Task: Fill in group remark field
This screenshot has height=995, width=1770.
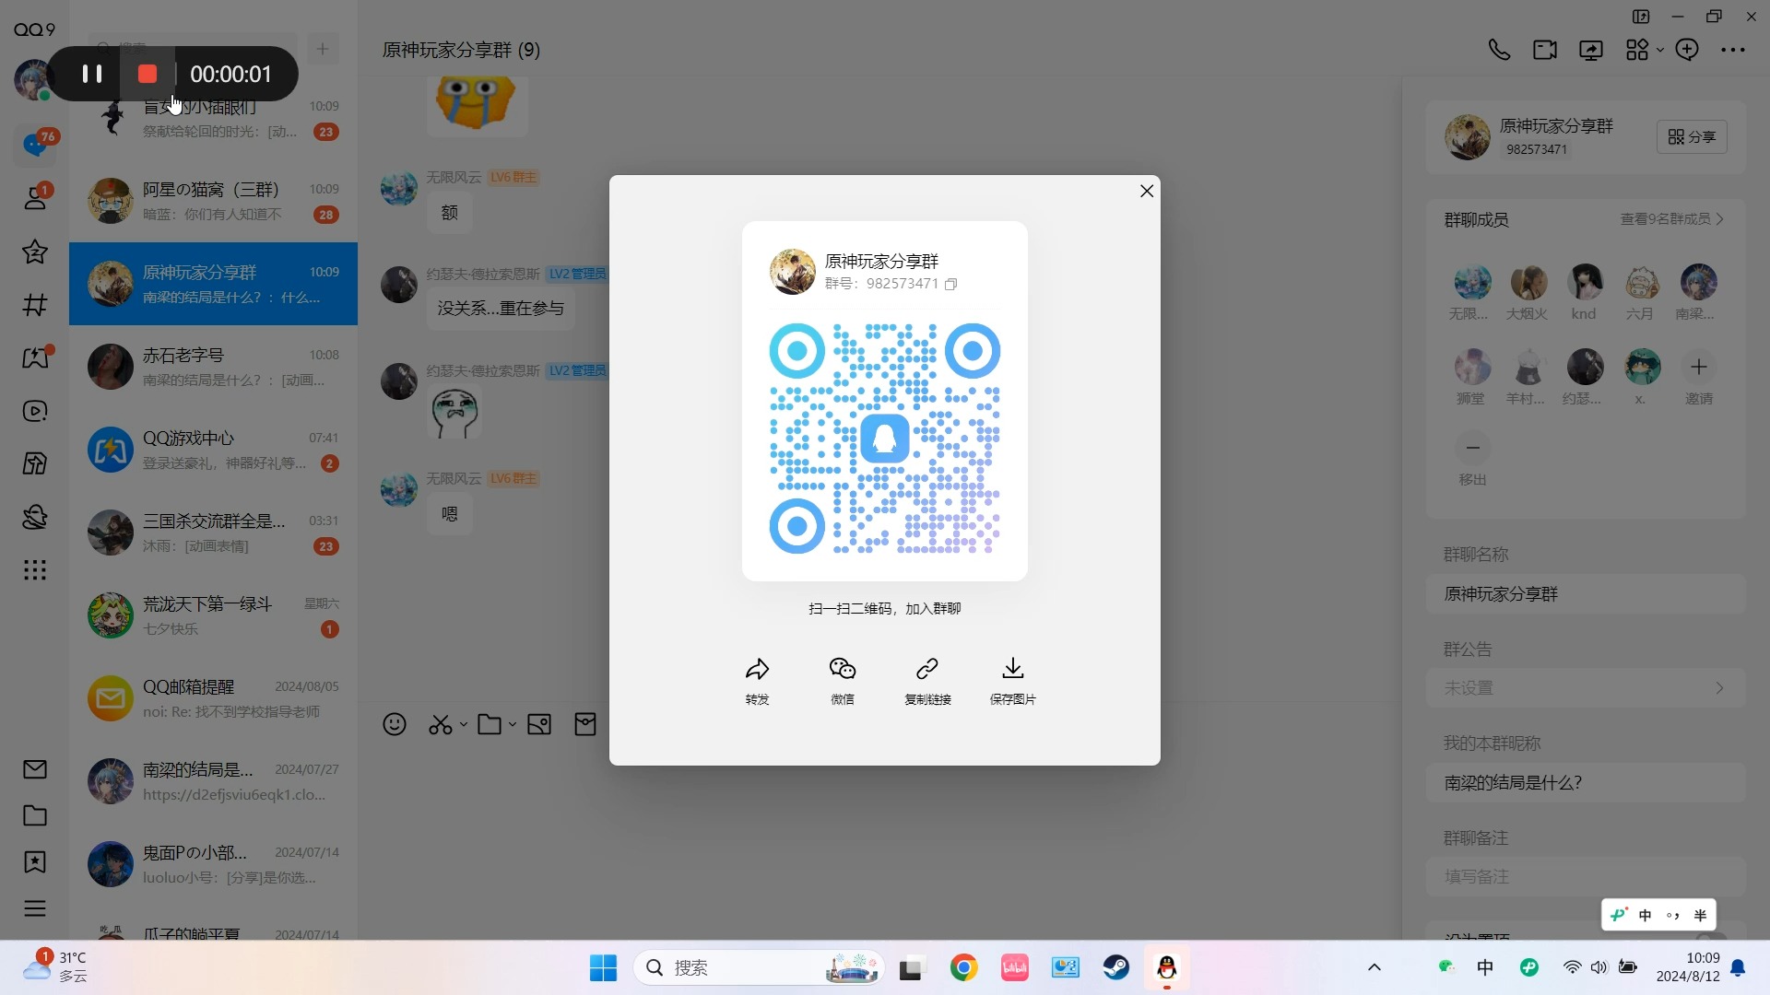Action: 1586,876
